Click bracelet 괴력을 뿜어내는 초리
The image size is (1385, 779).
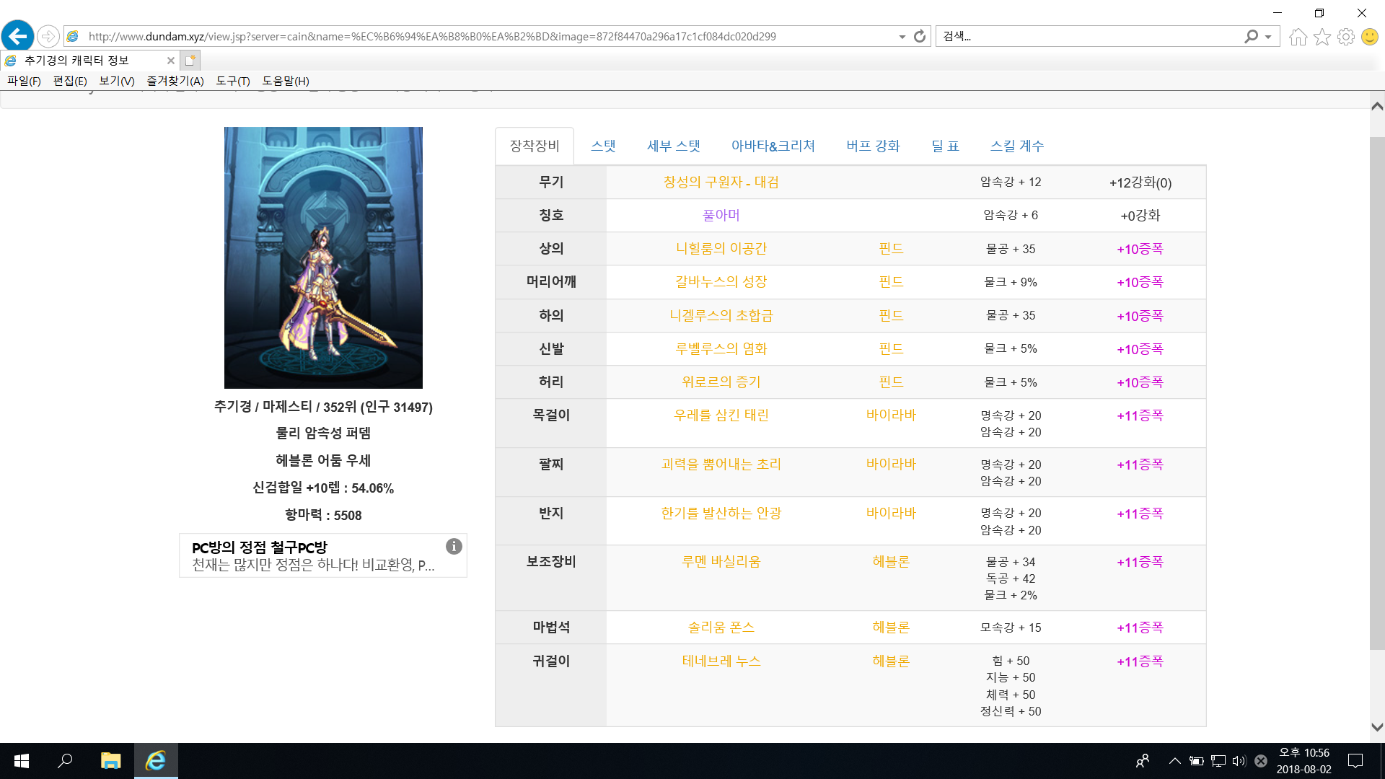click(721, 464)
